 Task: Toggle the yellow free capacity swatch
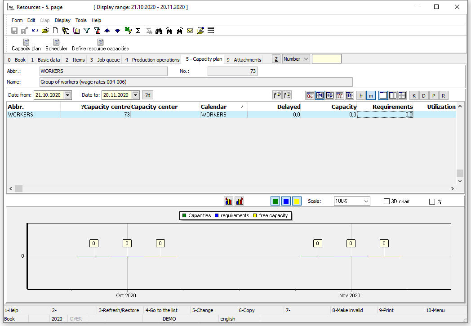click(296, 201)
